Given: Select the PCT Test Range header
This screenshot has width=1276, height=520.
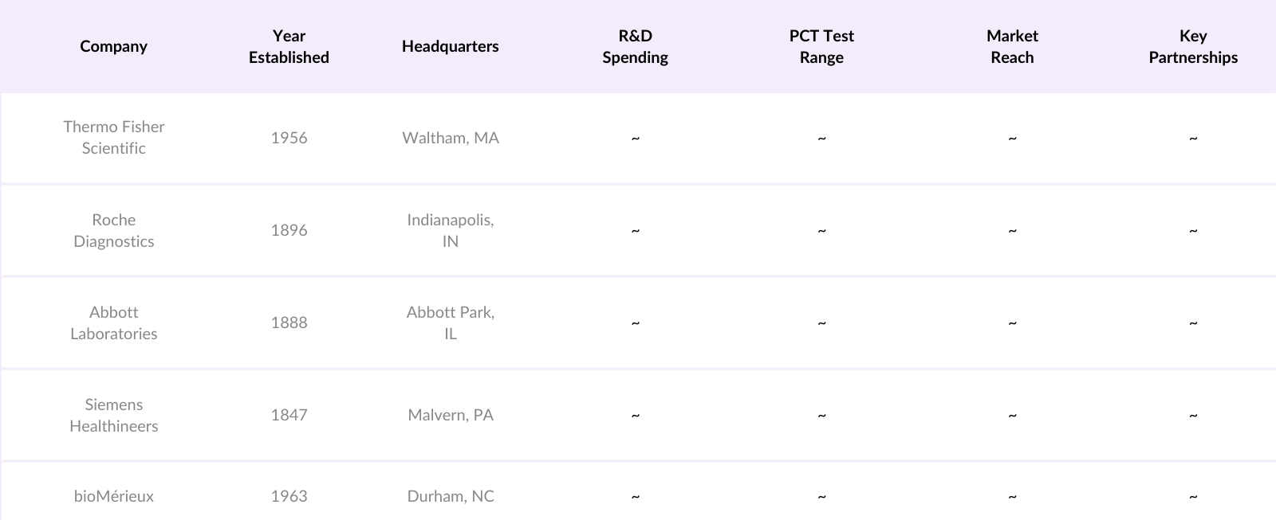Looking at the screenshot, I should (x=821, y=46).
